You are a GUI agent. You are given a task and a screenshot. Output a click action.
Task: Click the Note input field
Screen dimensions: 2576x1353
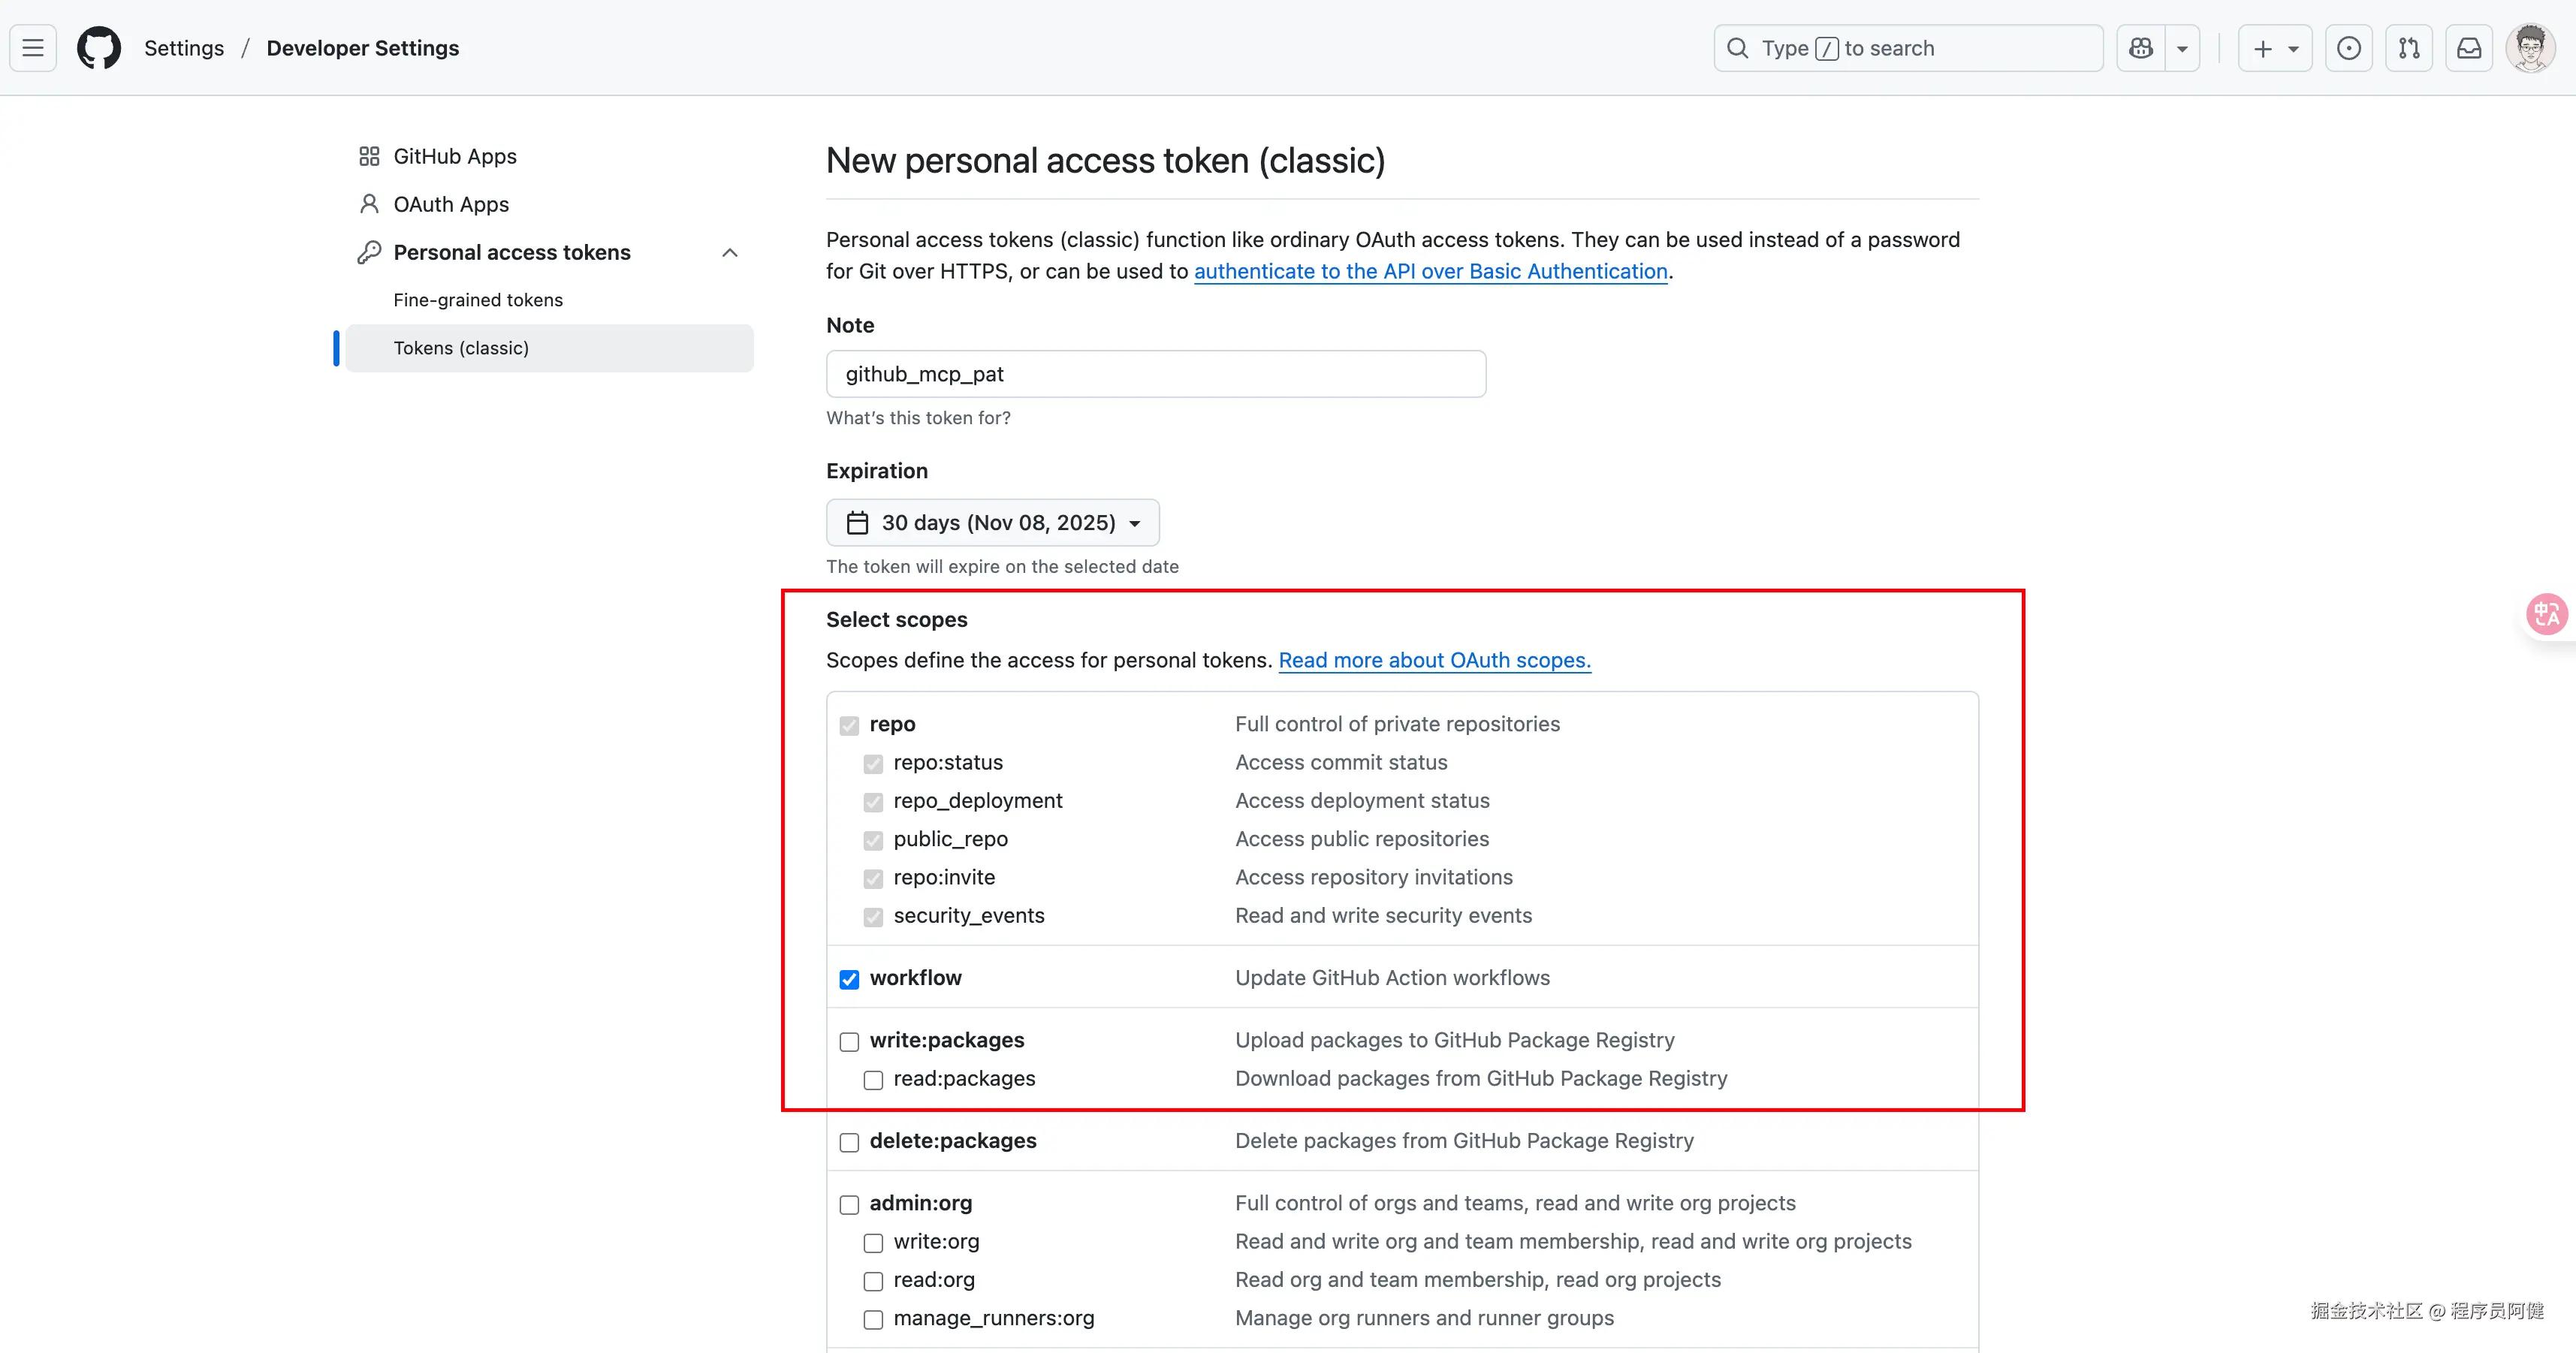click(1156, 373)
